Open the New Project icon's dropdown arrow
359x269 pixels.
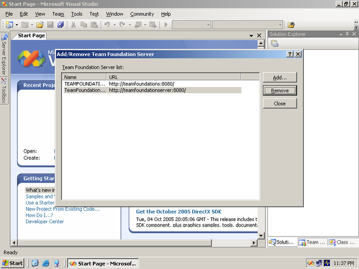click(17, 25)
